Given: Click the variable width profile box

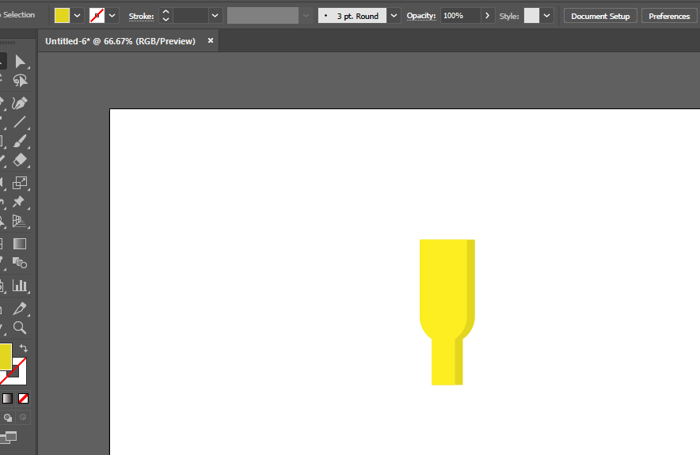Looking at the screenshot, I should click(x=263, y=16).
